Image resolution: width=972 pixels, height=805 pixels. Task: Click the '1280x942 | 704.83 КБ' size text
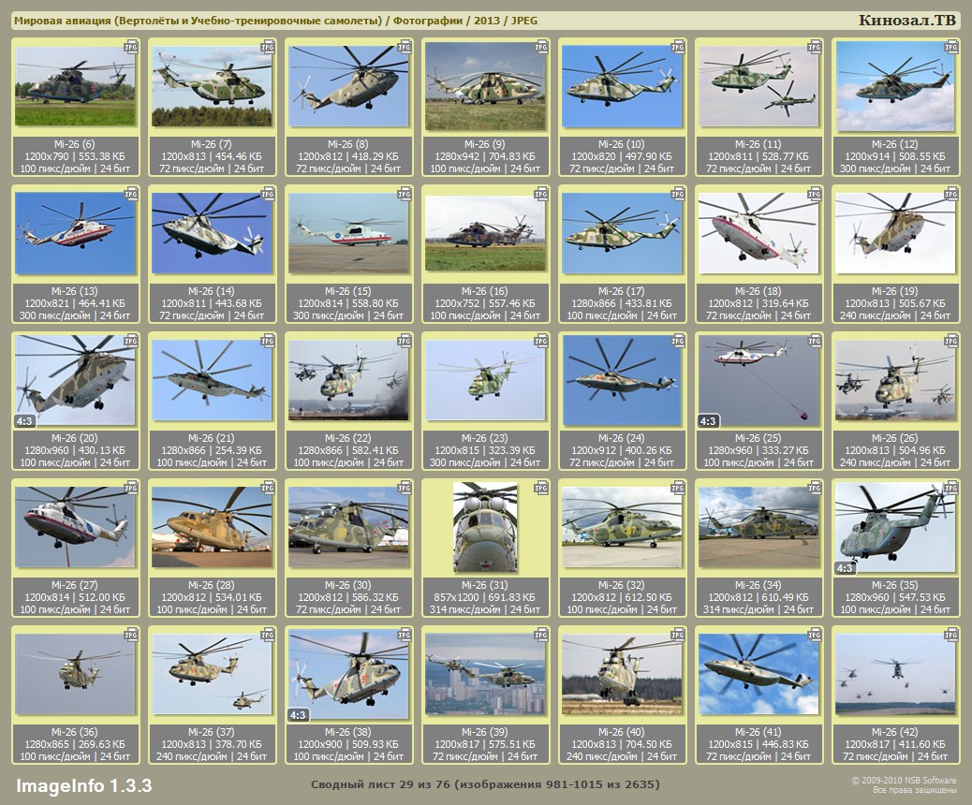(x=485, y=156)
